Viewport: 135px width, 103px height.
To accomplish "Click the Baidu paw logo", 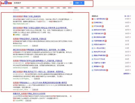I will coord(6,3).
